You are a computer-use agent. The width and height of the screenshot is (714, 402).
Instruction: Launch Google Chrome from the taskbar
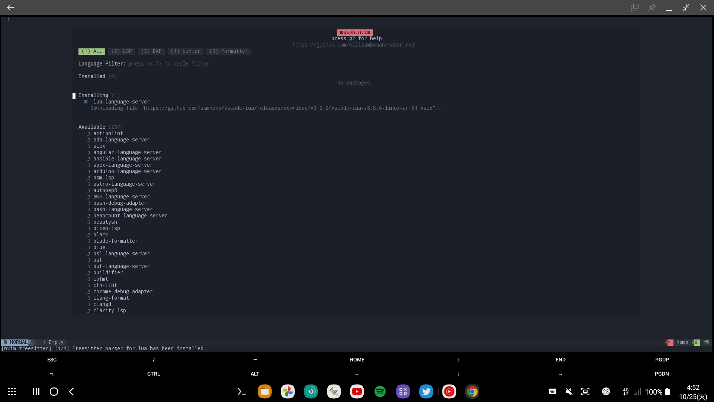[x=472, y=392]
